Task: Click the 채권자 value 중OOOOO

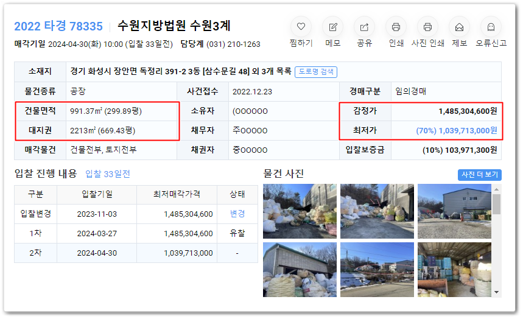Action: pos(250,150)
